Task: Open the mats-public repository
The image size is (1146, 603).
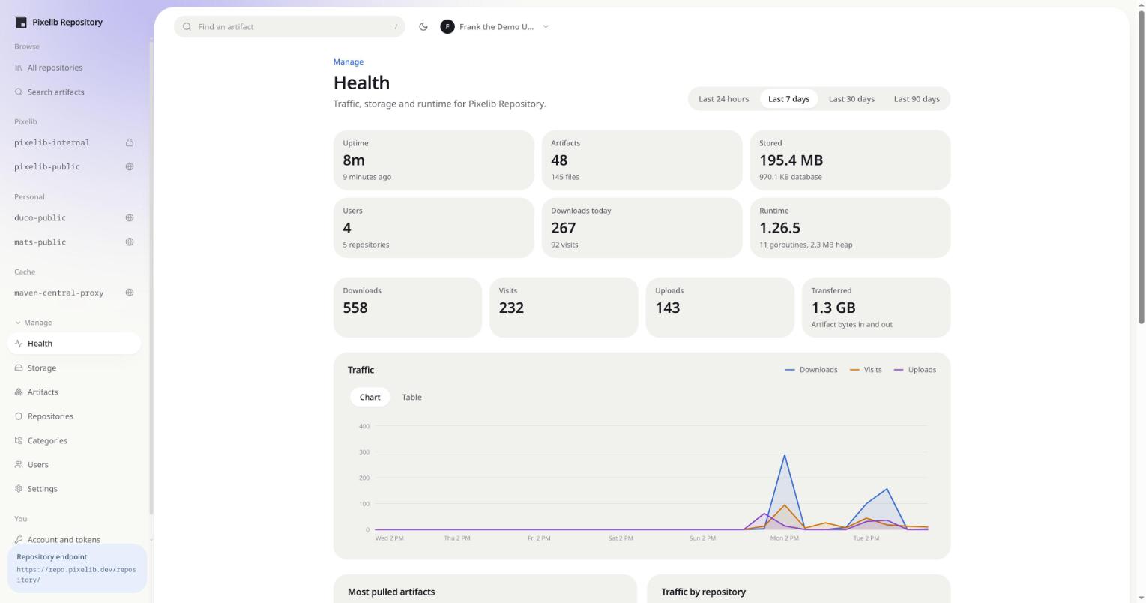Action: pyautogui.click(x=74, y=241)
